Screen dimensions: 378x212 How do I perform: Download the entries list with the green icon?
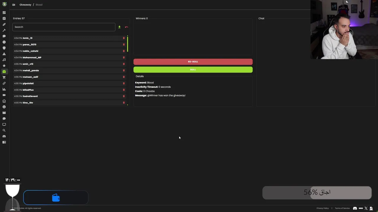tap(119, 27)
